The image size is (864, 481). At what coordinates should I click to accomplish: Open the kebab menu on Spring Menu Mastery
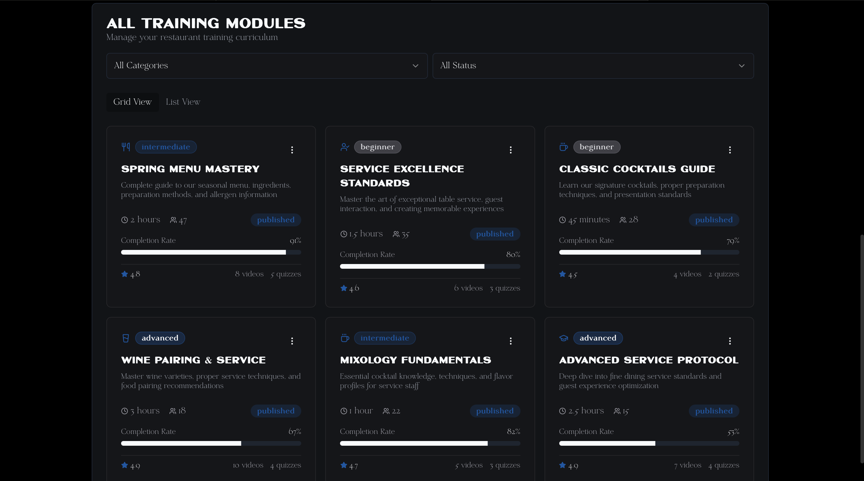pos(292,150)
